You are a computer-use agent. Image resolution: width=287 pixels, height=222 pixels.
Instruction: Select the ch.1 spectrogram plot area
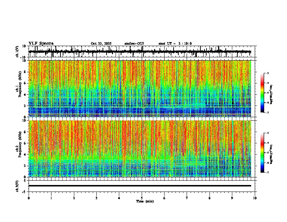[x=140, y=89]
